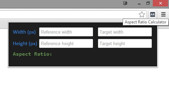
Task: Close the browser window
Action: [161, 3]
